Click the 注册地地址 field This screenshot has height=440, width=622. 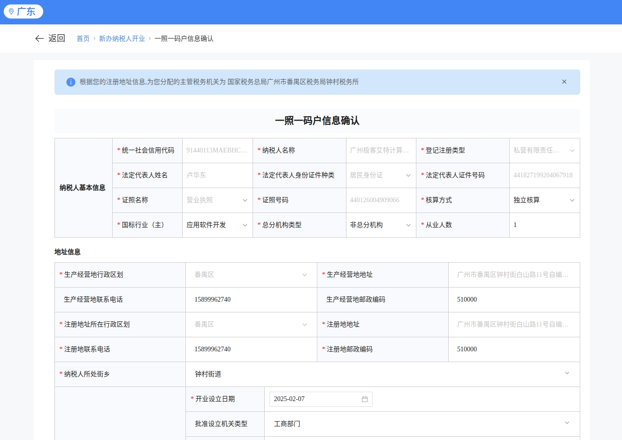pyautogui.click(x=514, y=325)
